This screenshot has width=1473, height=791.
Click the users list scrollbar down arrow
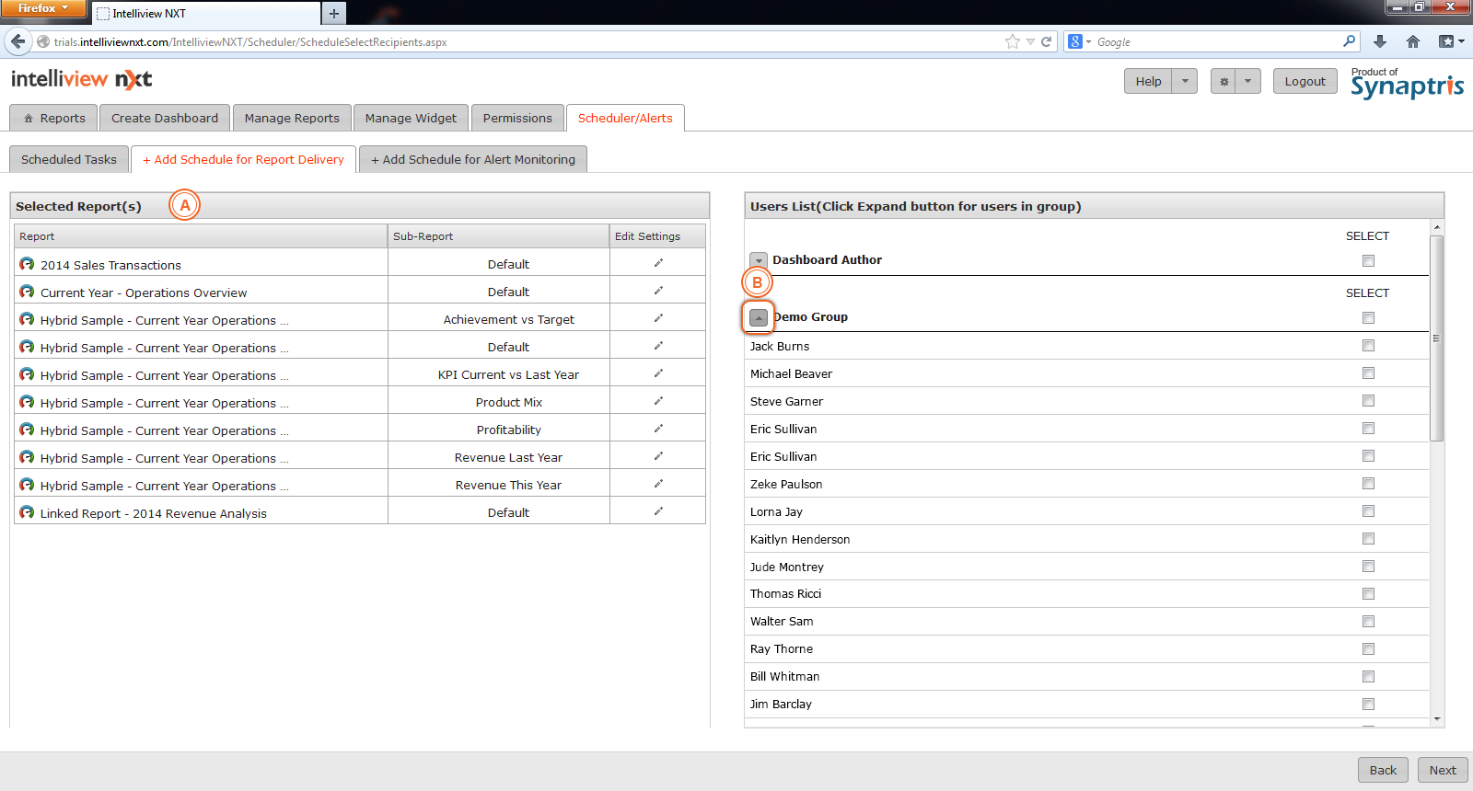[x=1437, y=719]
